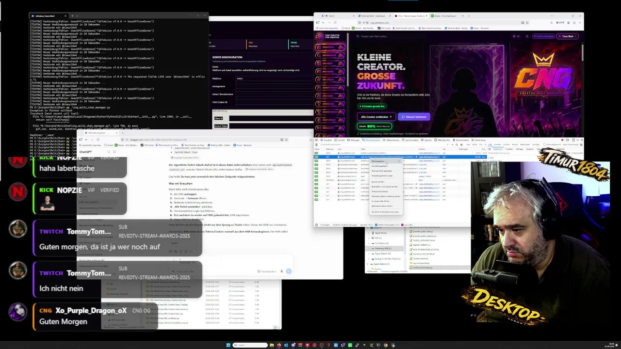Click the 6 Creator gerade live badge
621x349 pixels.
[x=373, y=106]
